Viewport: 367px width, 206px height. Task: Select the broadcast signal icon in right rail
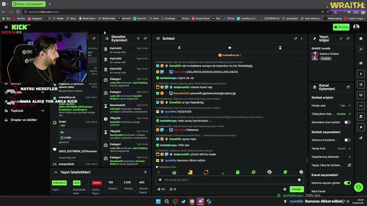click(x=361, y=106)
